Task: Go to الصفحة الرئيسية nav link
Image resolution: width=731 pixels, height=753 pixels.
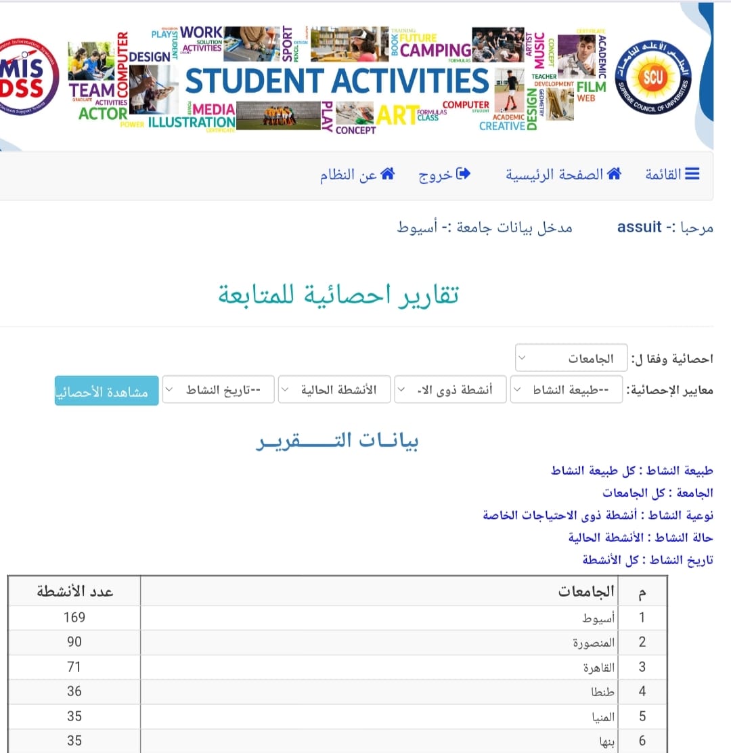Action: coord(554,174)
